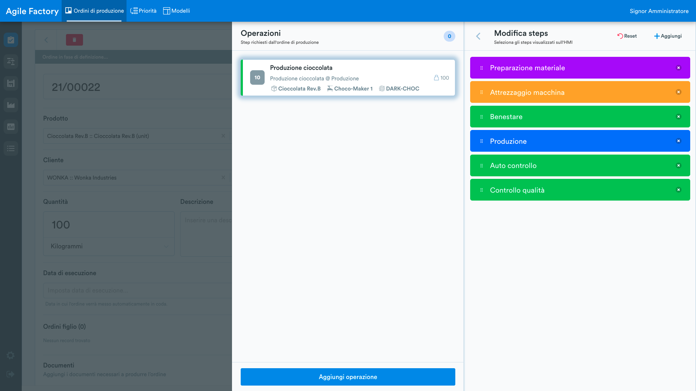
Task: Click the Quantità 100 field
Action: [x=109, y=224]
